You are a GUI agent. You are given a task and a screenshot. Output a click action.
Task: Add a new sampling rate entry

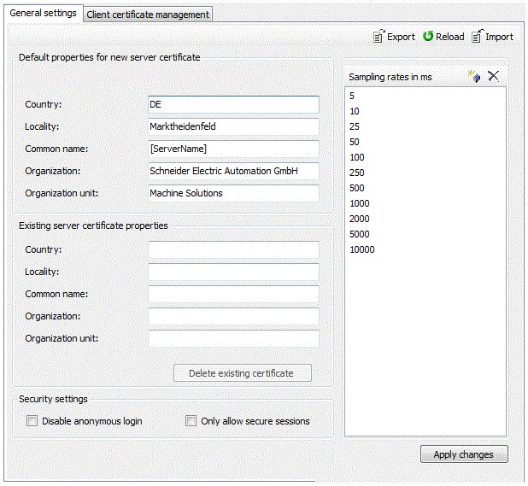coord(475,77)
